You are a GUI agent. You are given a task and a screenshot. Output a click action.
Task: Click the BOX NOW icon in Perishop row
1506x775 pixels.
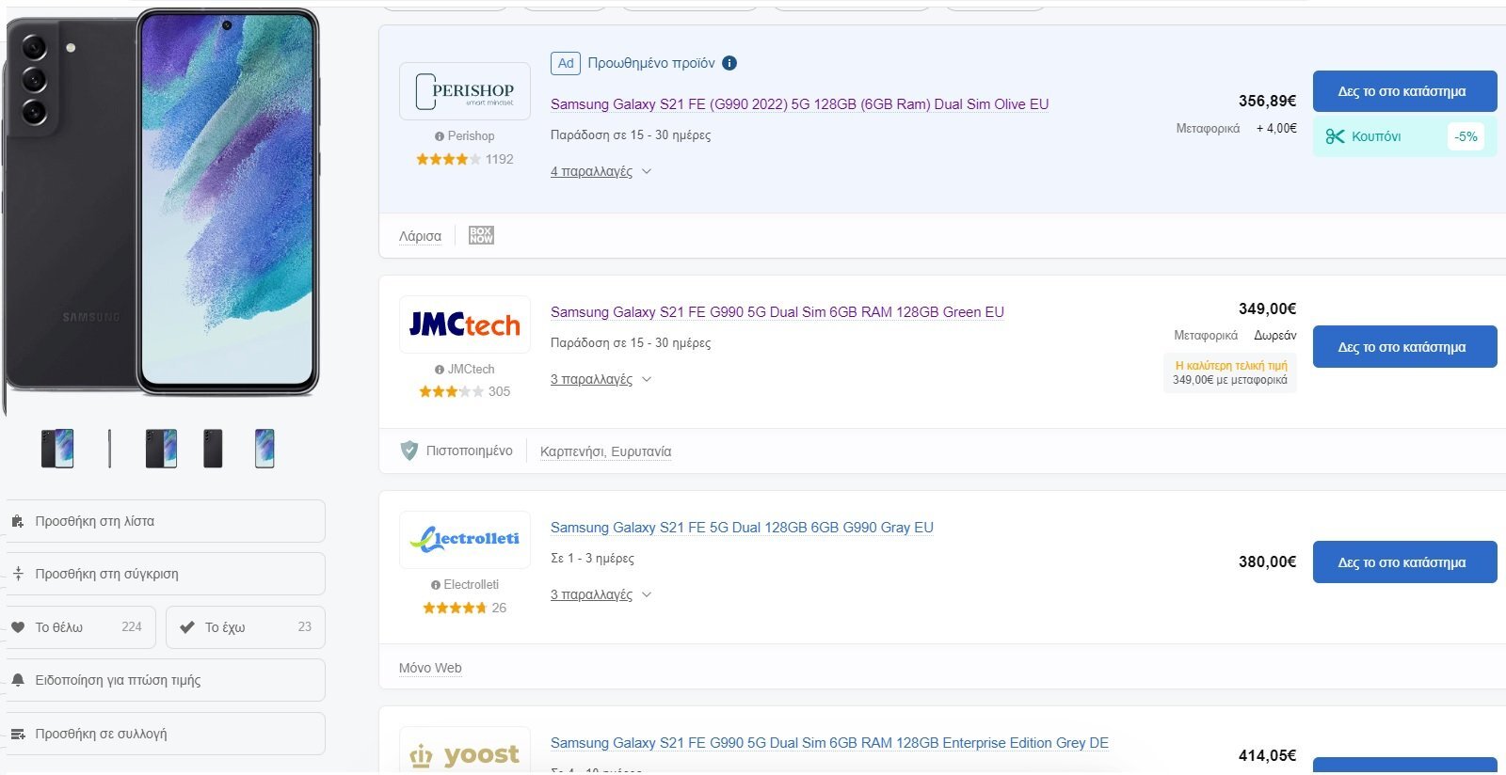coord(481,235)
